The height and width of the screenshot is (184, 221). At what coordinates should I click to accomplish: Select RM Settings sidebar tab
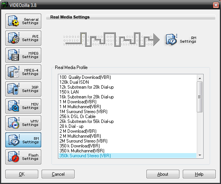[x=23, y=140]
